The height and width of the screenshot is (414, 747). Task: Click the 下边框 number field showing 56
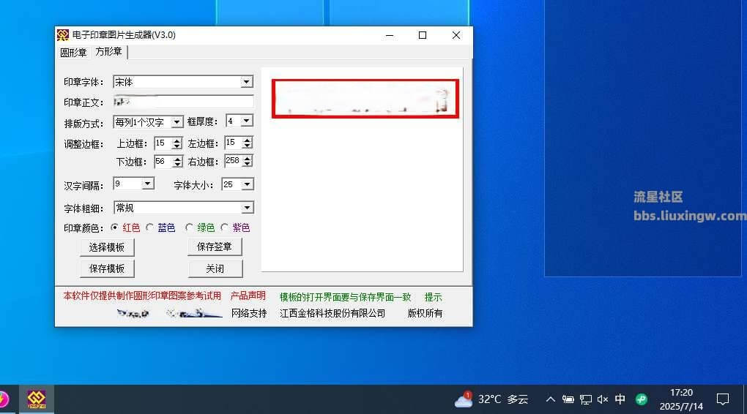163,162
